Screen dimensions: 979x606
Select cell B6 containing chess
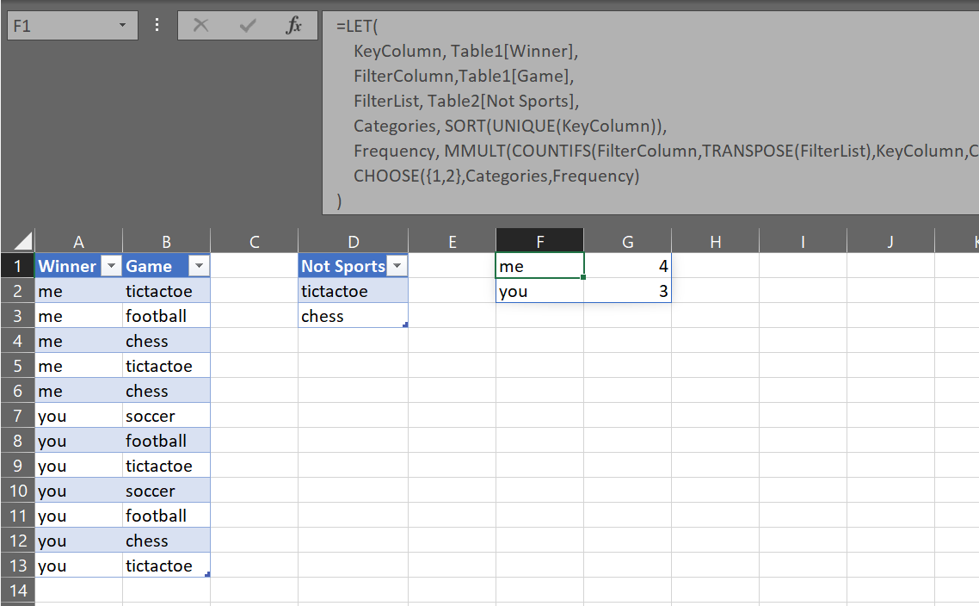(x=167, y=391)
